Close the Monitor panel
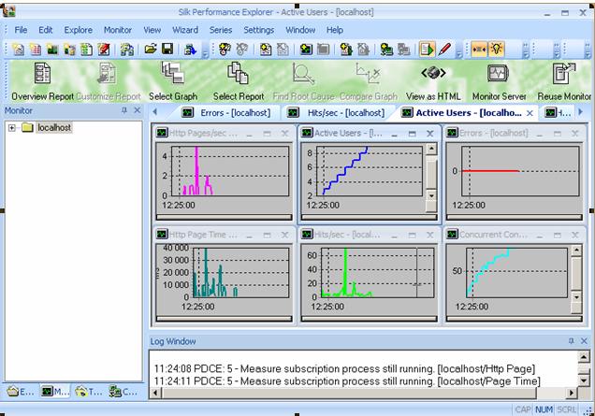This screenshot has height=416, width=595. [x=138, y=110]
